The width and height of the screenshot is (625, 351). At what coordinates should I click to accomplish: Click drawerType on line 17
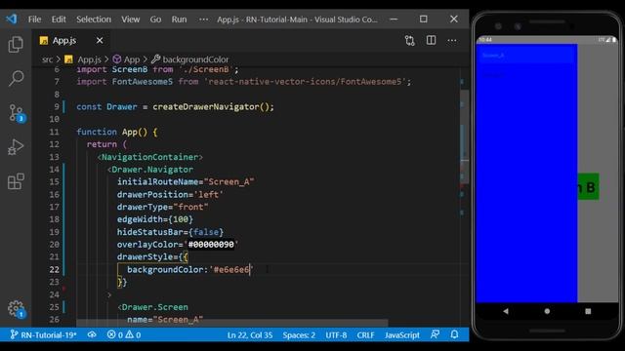[x=143, y=207]
